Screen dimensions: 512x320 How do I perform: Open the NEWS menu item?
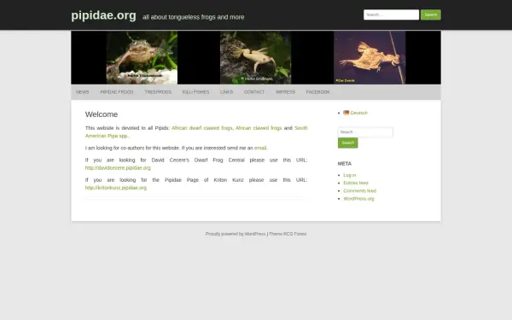(x=82, y=92)
